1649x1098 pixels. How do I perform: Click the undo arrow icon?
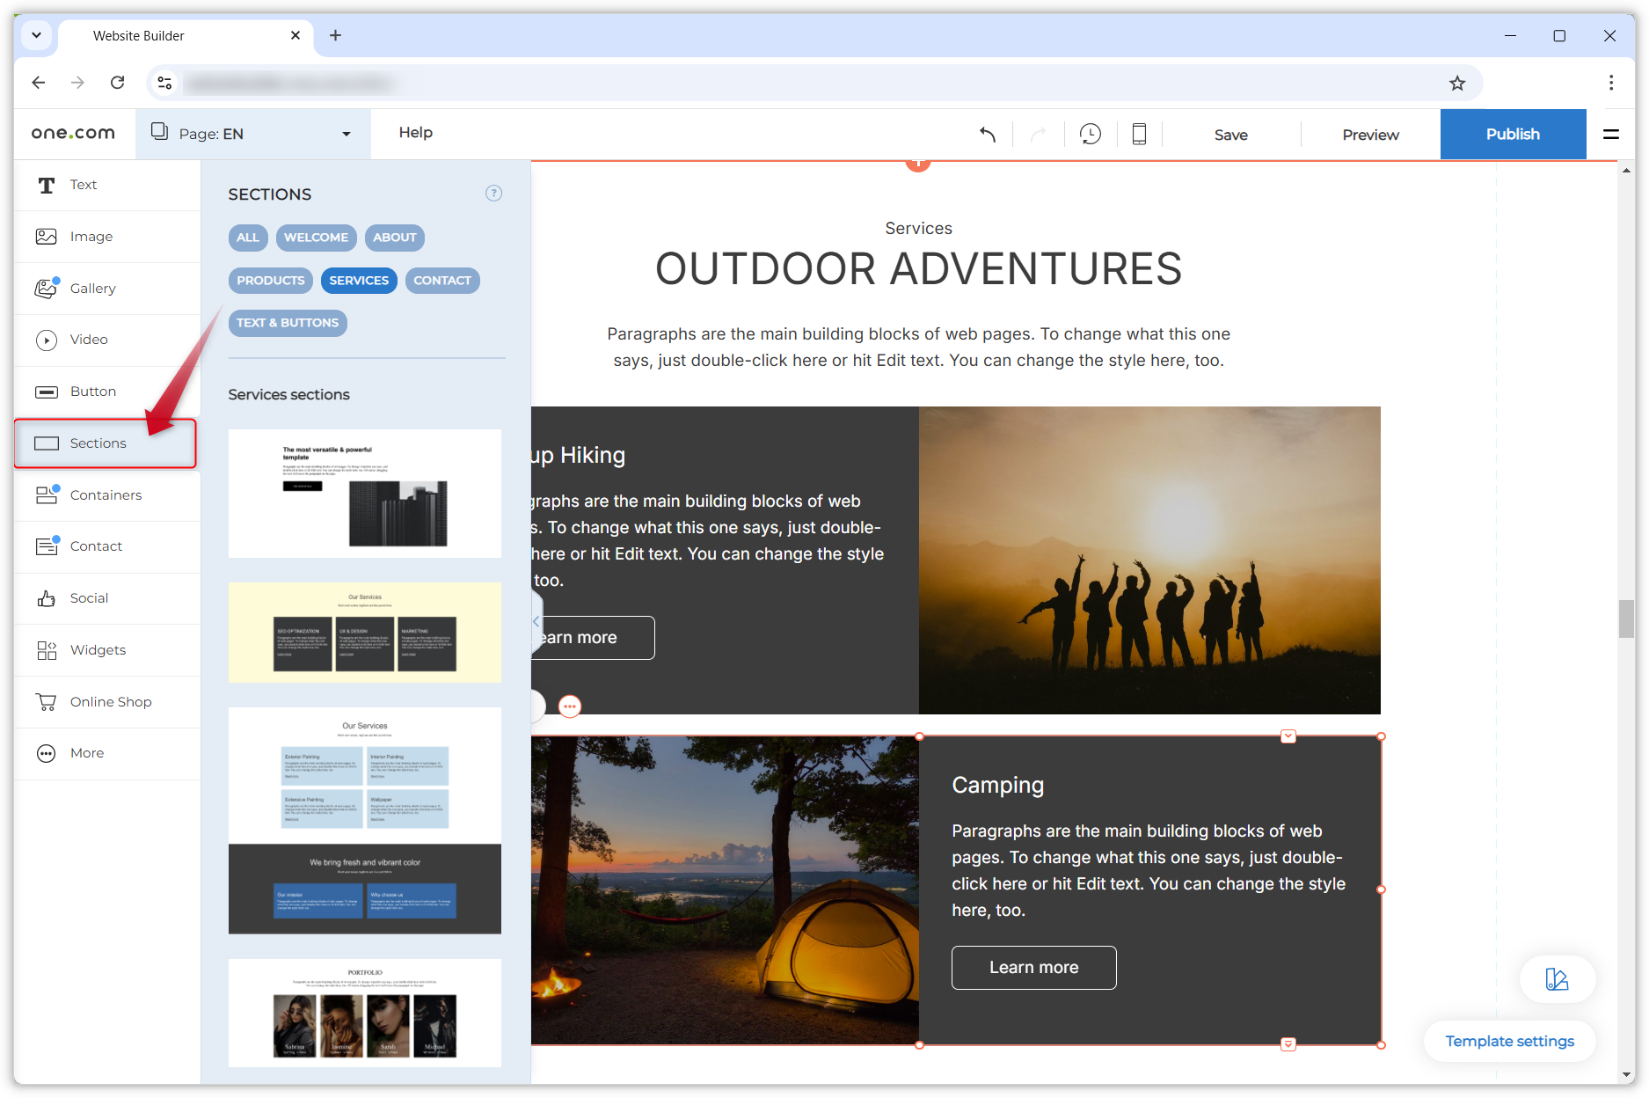coord(988,135)
